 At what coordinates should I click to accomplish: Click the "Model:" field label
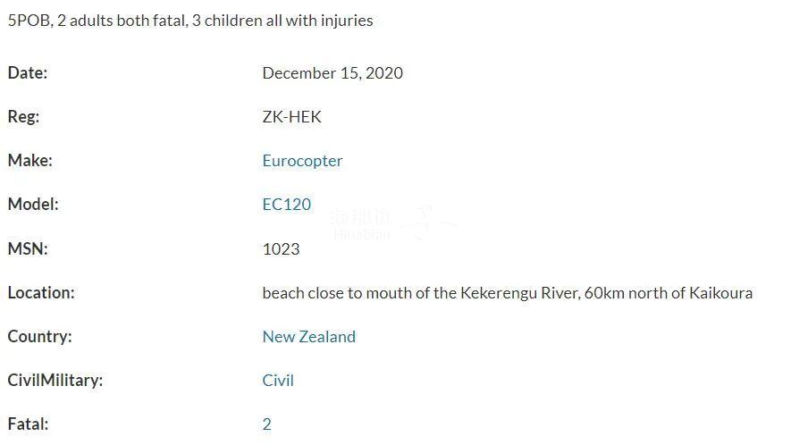coord(33,205)
